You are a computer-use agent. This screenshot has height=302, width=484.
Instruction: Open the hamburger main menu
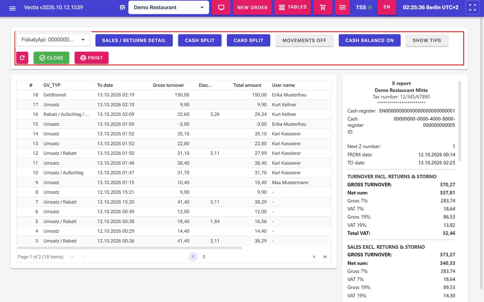pos(12,8)
